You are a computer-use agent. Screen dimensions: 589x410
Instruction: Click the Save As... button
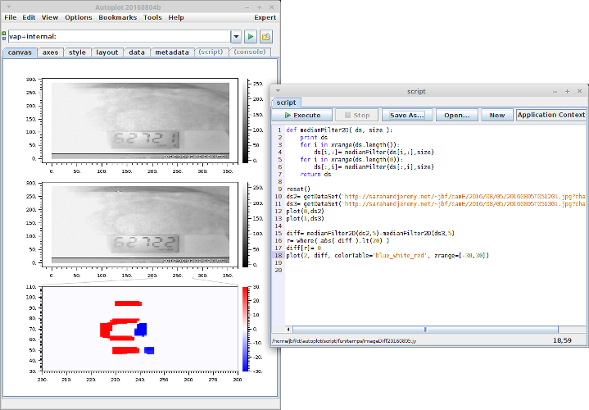point(407,116)
